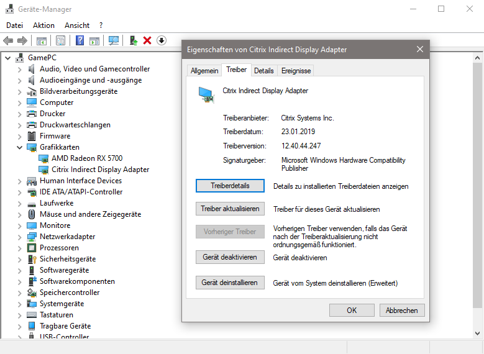Switch to the Details tab
Screen dimensions: 484x354
pyautogui.click(x=264, y=71)
